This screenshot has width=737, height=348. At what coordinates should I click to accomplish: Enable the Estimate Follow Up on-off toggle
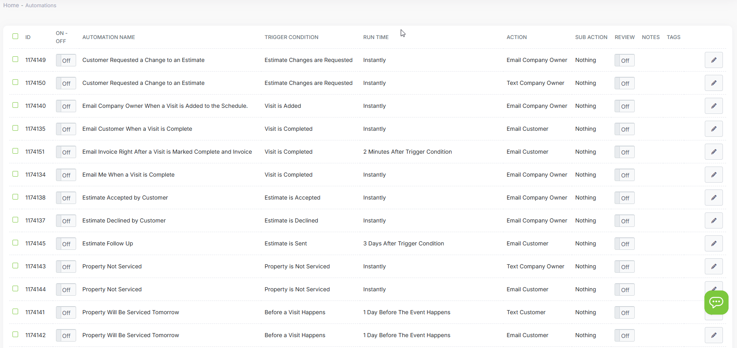click(66, 244)
